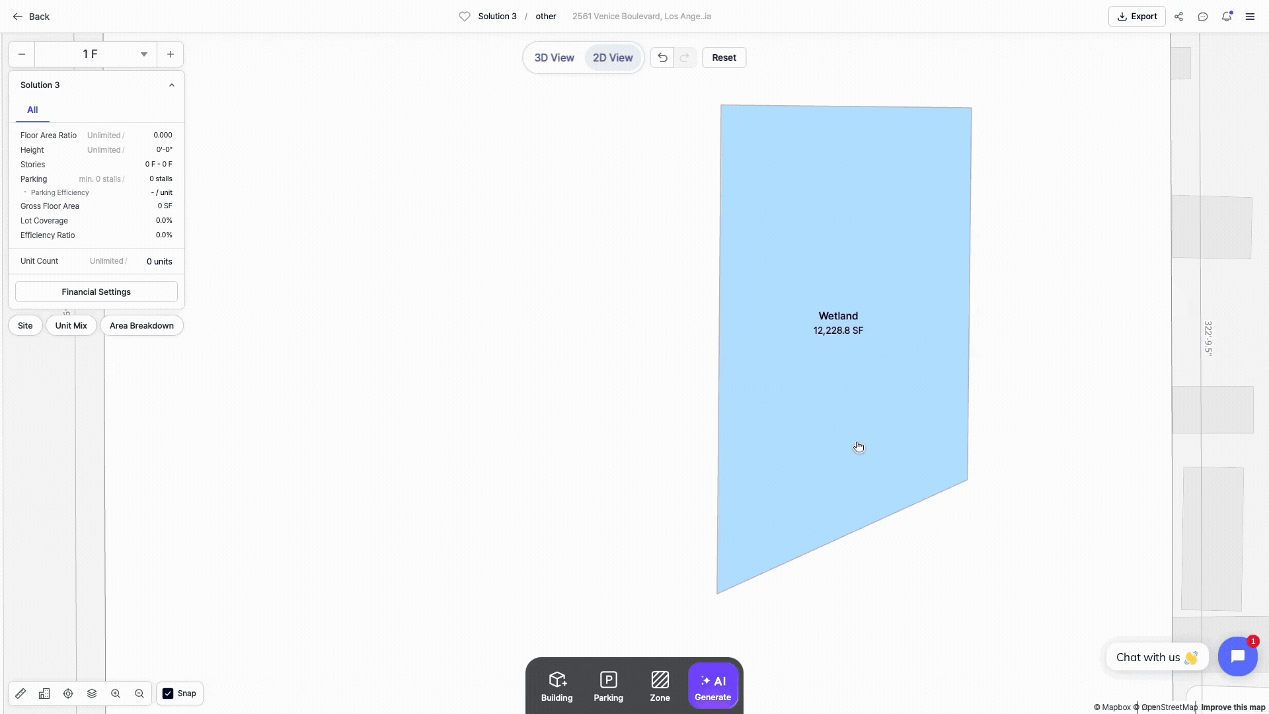Screen dimensions: 1269x714
Task: Click the zoom in magnifier
Action: [116, 694]
